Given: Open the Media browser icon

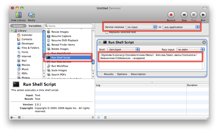Looking at the screenshot, I should click(x=31, y=15).
